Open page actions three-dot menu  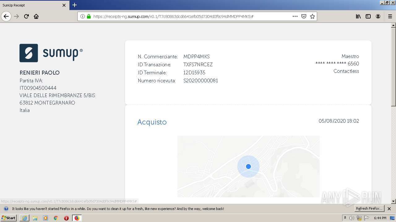[295, 16]
